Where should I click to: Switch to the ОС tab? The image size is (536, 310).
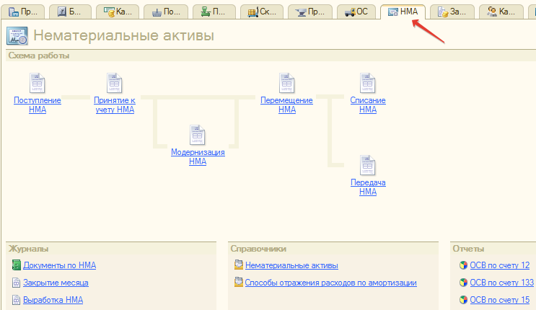pos(358,12)
